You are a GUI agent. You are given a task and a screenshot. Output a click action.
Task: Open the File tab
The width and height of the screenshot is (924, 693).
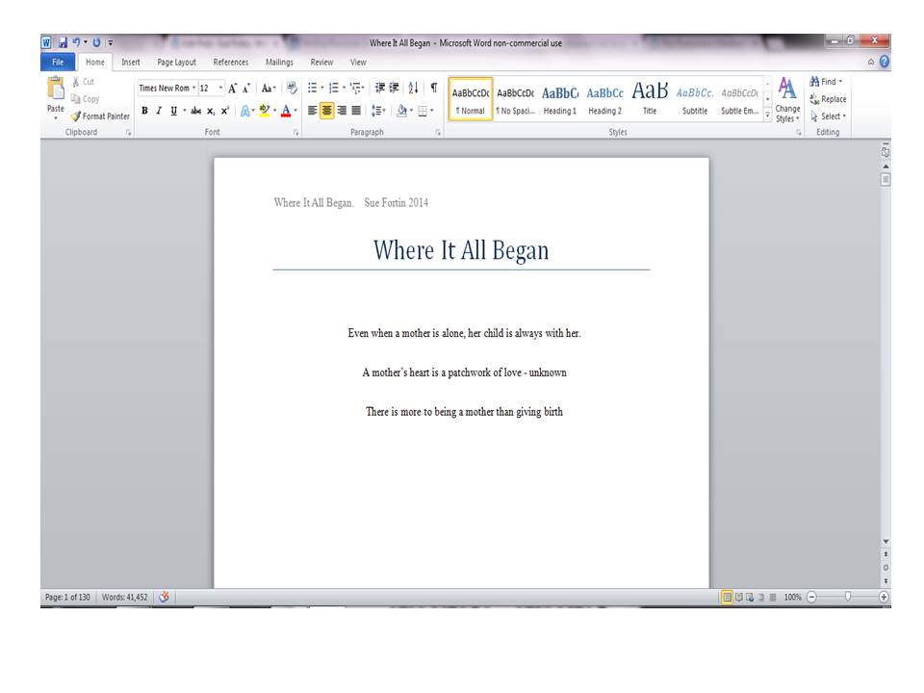[x=57, y=63]
